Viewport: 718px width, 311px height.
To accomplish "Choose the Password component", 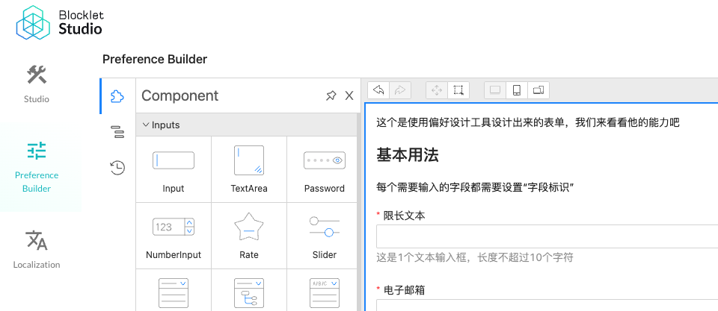I will coord(324,169).
